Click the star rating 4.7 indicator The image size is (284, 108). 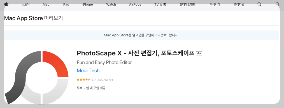pos(86,80)
